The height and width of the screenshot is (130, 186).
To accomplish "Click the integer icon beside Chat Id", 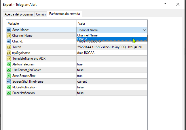I will coord(9,41).
